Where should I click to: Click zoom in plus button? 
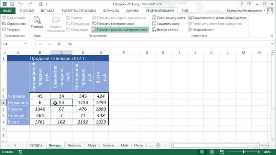tap(259, 152)
